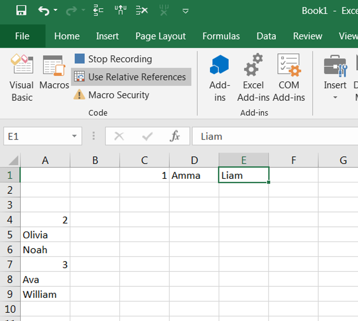Open Macro Security settings
358x321 pixels.
[112, 95]
